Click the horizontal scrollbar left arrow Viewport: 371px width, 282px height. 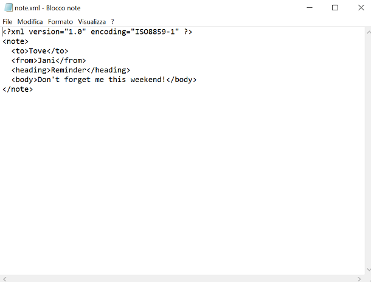coord(4,279)
